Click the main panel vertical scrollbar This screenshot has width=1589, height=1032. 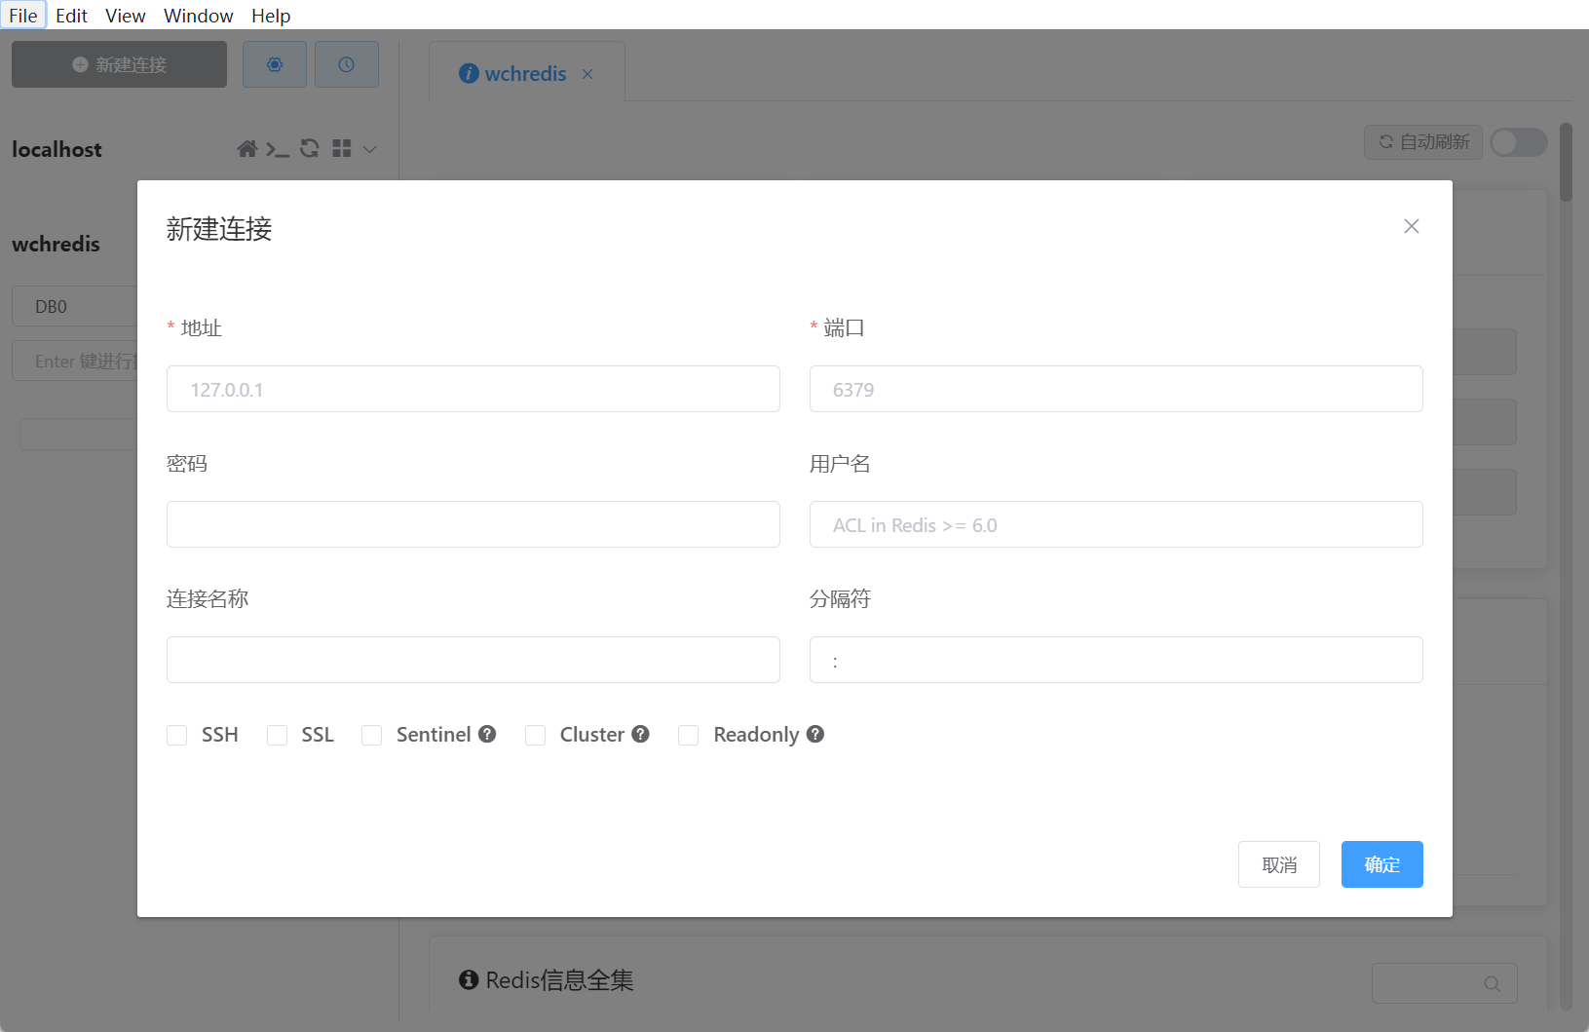coord(1567,162)
